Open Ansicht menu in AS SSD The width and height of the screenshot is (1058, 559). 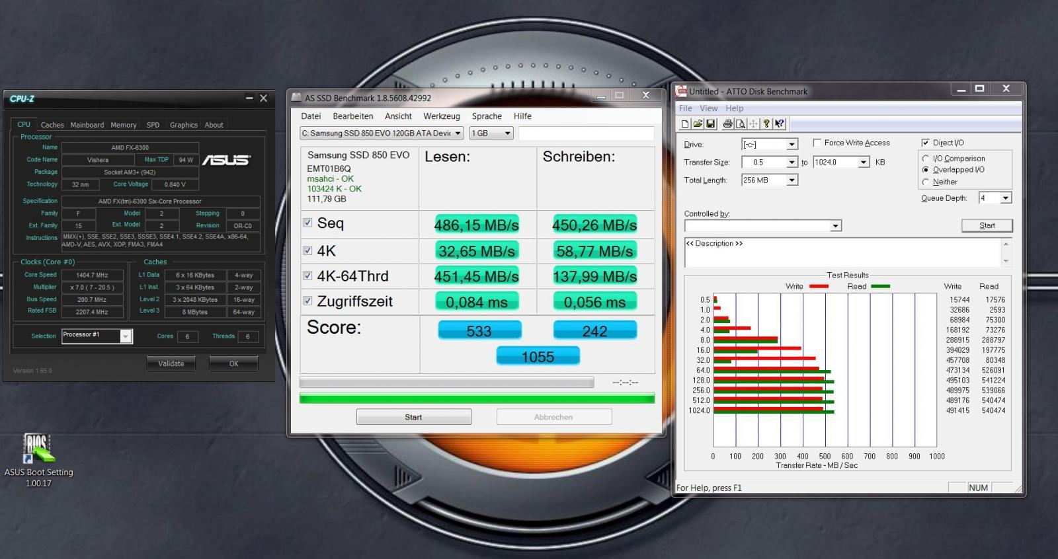click(x=399, y=116)
